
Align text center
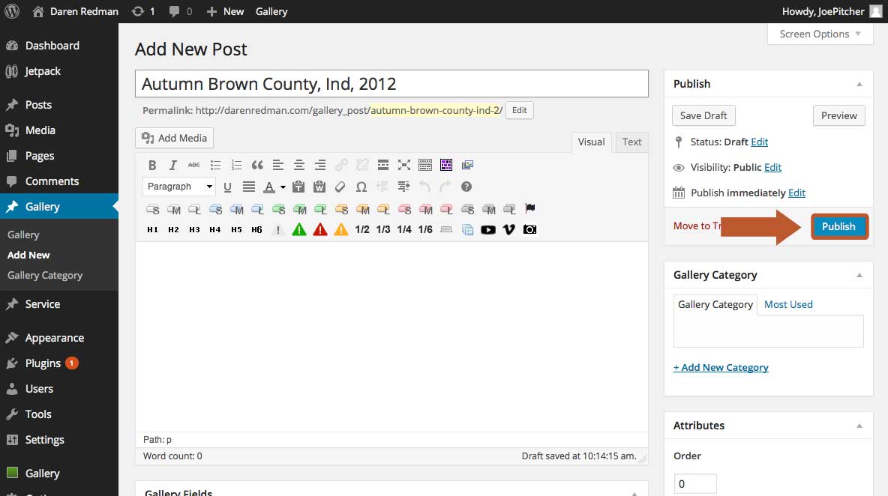(299, 165)
